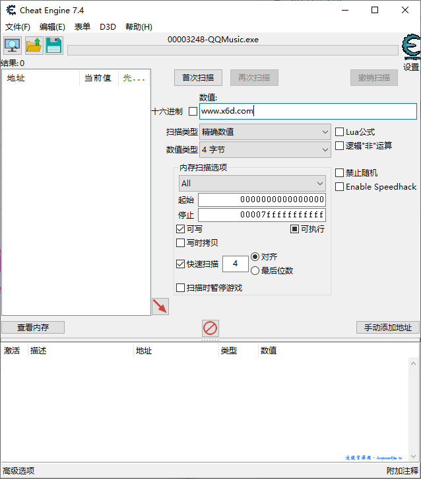The image size is (421, 479).
Task: Maximize the Cheat Engine window
Action: (x=375, y=10)
